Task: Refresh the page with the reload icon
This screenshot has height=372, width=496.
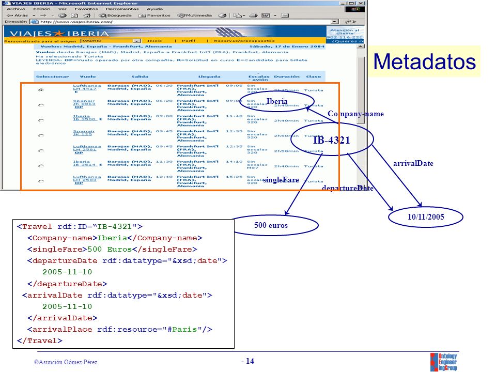Action: pos(74,15)
